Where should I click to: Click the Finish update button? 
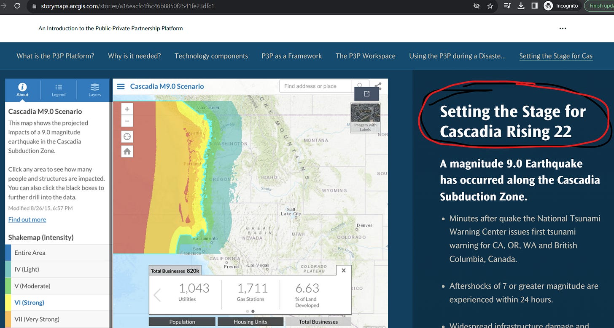600,6
